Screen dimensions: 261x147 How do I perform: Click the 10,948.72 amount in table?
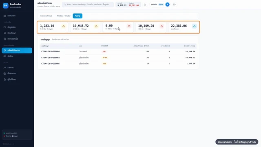pos(190,58)
